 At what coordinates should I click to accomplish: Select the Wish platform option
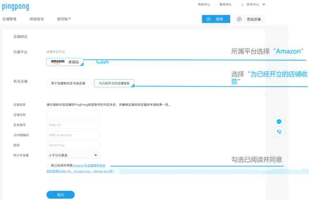(x=102, y=62)
